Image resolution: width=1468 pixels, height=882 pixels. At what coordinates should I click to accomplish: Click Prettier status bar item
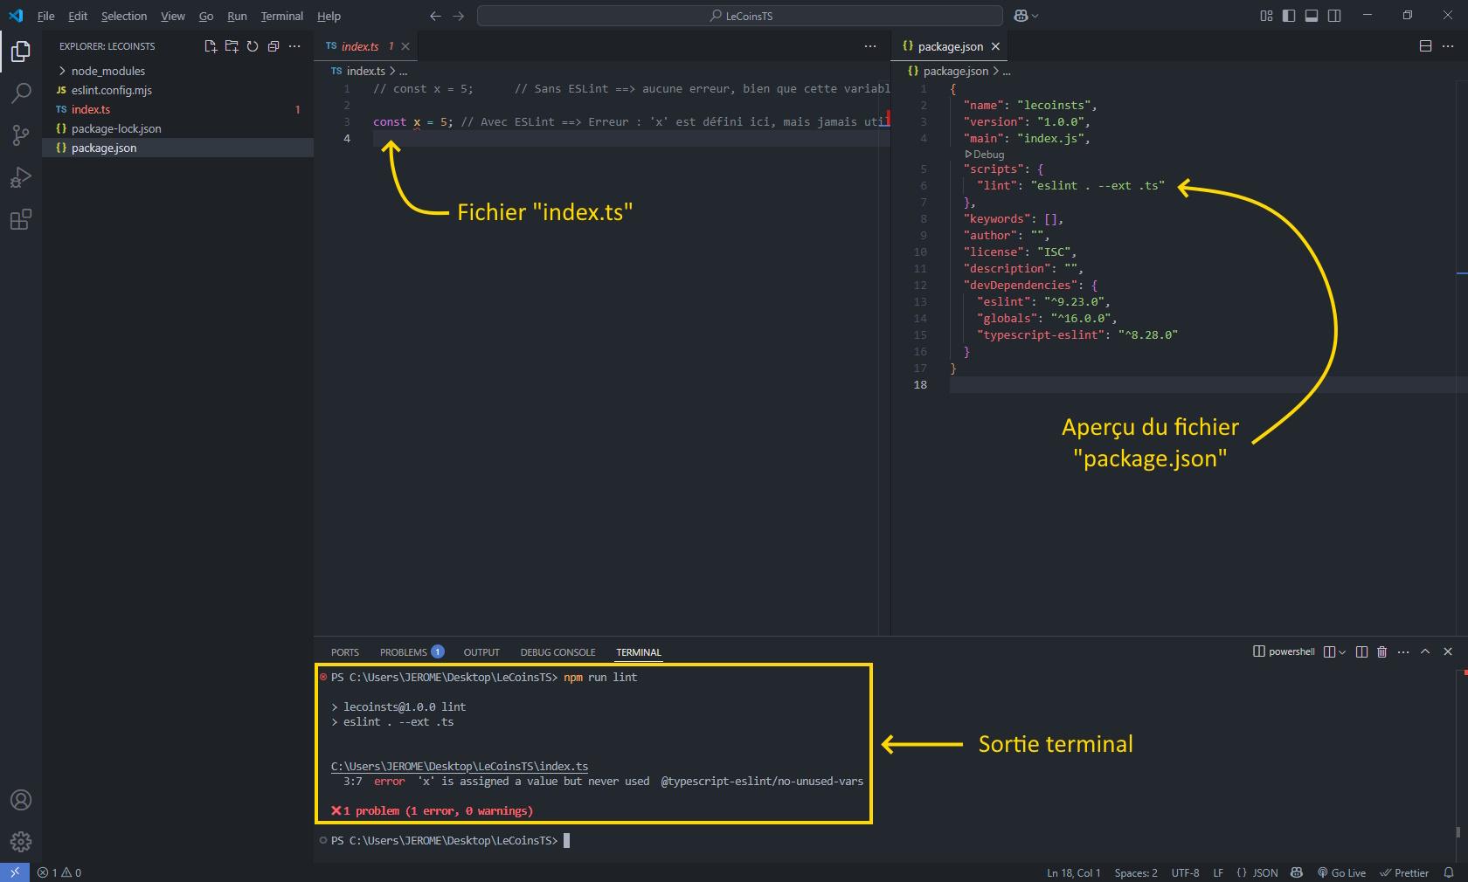1404,872
